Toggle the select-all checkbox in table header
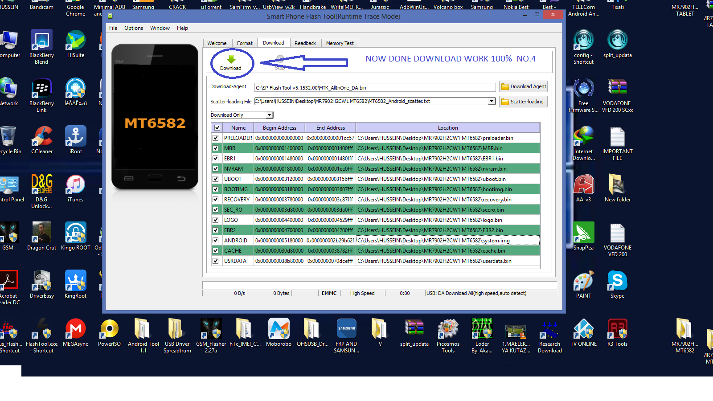This screenshot has height=401, width=713. 217,127
